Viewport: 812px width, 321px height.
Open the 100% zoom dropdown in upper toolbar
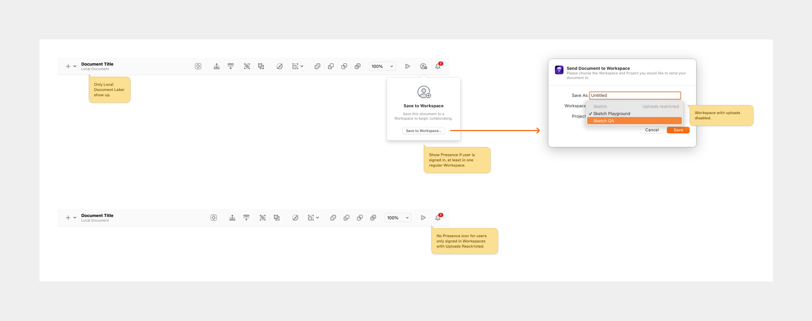382,66
